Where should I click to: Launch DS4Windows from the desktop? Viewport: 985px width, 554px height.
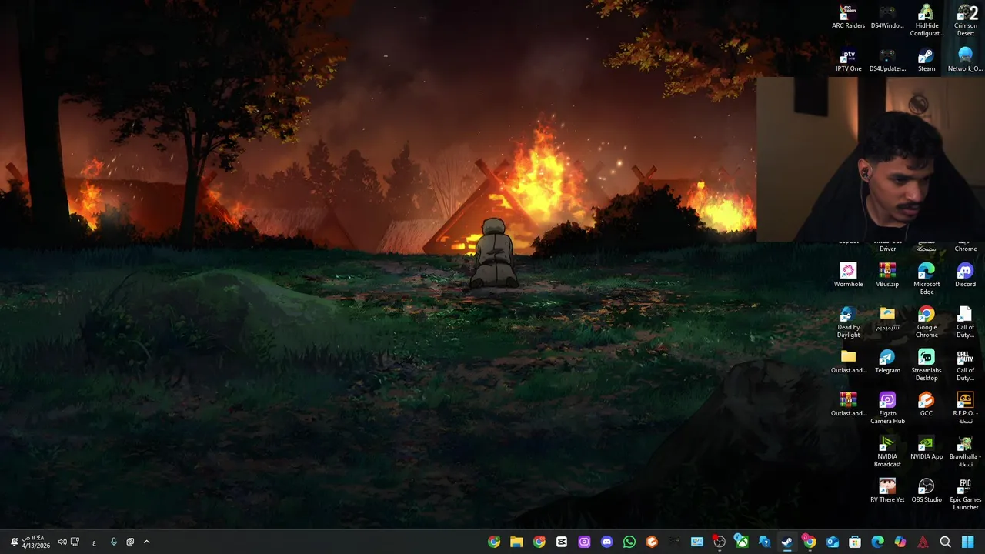(887, 17)
